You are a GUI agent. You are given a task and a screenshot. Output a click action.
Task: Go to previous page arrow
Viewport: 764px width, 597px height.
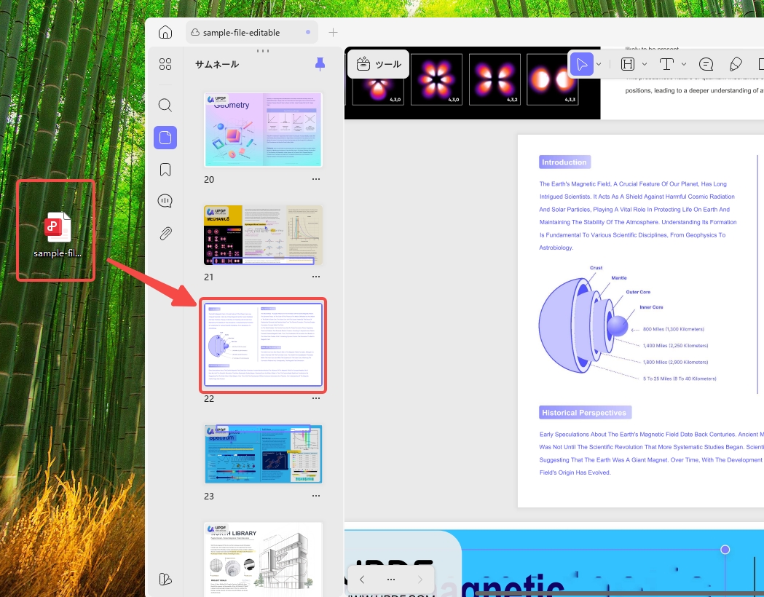362,580
